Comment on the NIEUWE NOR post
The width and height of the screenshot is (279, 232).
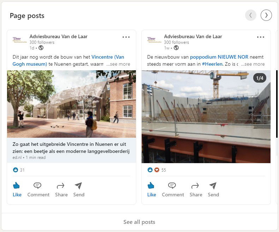pos(173,190)
